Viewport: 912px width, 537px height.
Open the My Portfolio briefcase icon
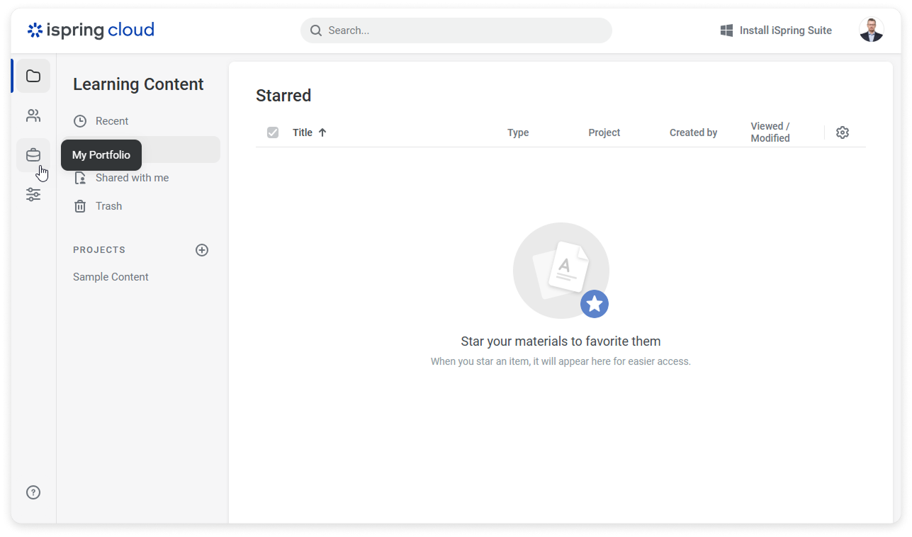pyautogui.click(x=33, y=155)
